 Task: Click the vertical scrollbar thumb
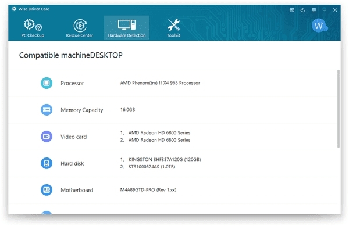point(339,109)
